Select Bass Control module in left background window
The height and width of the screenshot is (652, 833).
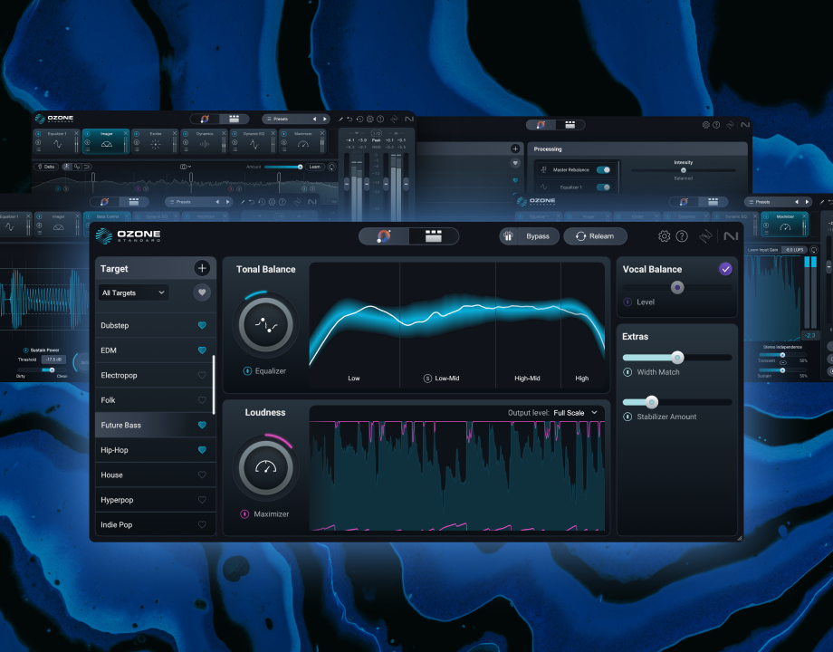107,216
